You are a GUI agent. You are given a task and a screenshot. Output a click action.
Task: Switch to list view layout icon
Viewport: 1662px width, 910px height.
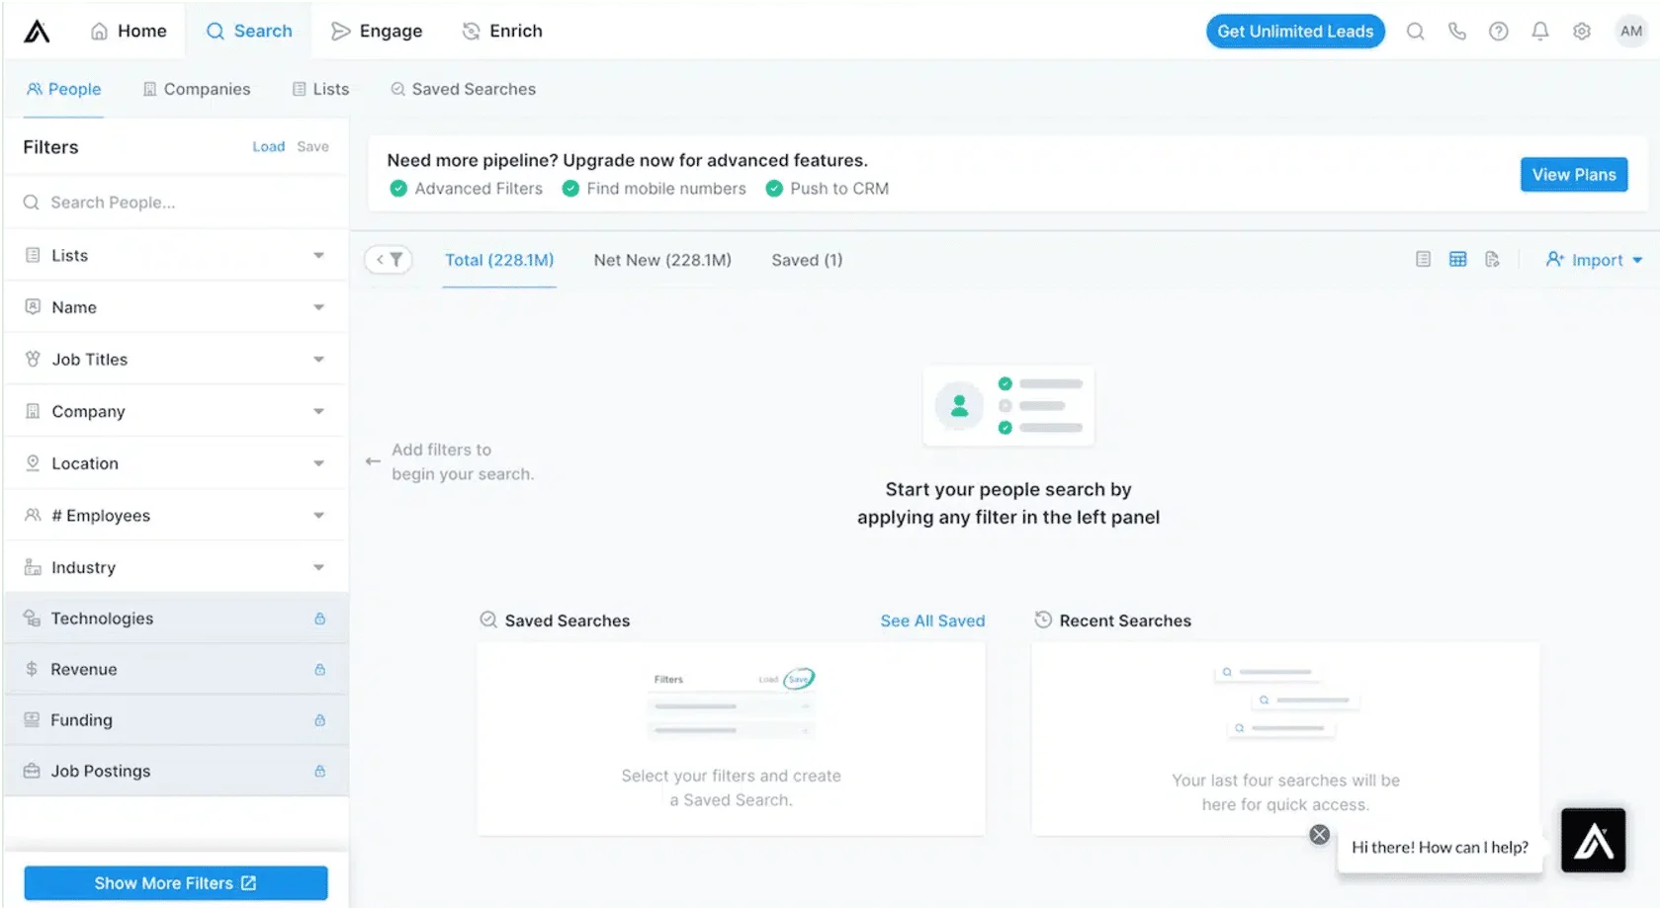1423,259
